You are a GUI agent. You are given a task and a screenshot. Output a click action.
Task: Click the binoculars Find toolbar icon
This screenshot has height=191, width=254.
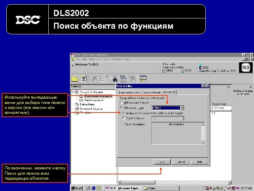click(x=114, y=79)
